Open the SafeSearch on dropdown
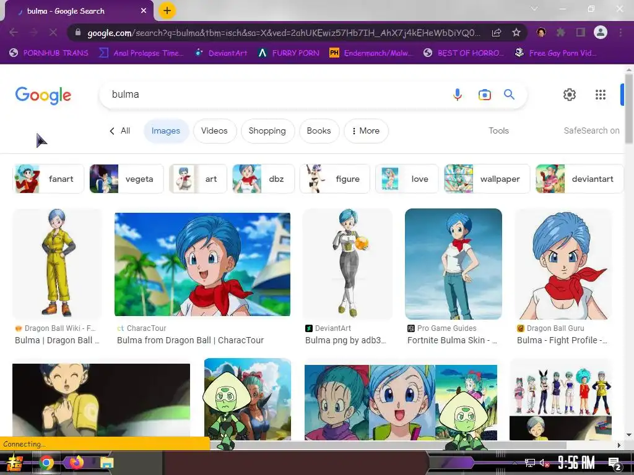This screenshot has width=634, height=475. click(x=591, y=131)
